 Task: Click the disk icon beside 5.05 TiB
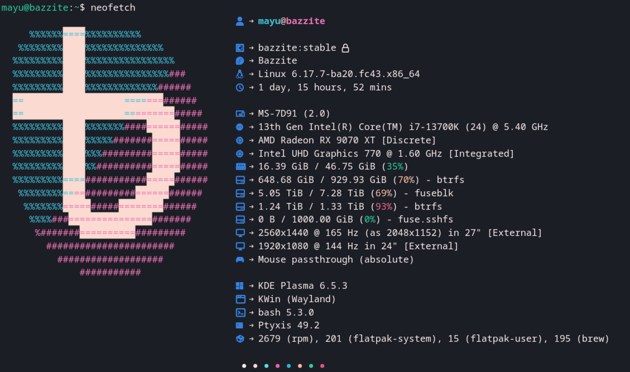tap(240, 194)
